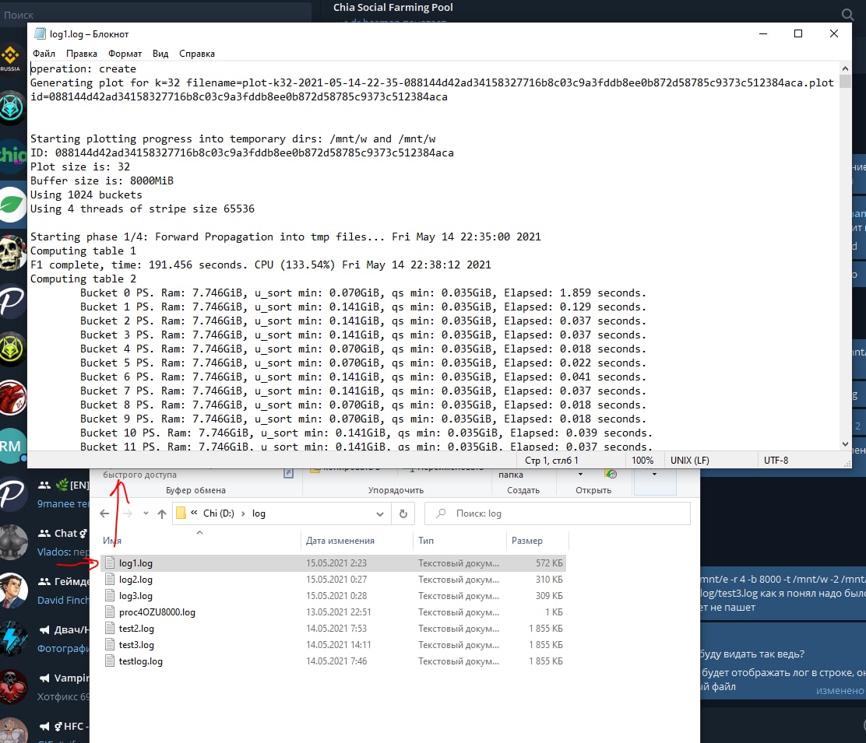This screenshot has width=866, height=743.
Task: Sort files by 'Имя' column
Action: pos(112,541)
